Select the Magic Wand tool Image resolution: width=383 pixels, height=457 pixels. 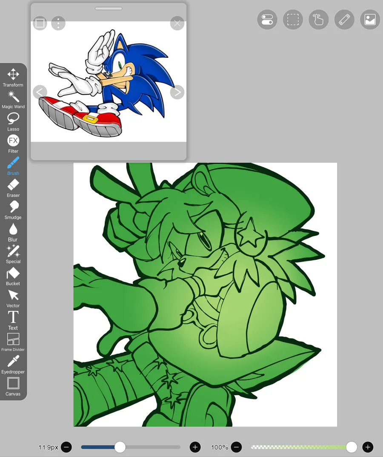13,100
